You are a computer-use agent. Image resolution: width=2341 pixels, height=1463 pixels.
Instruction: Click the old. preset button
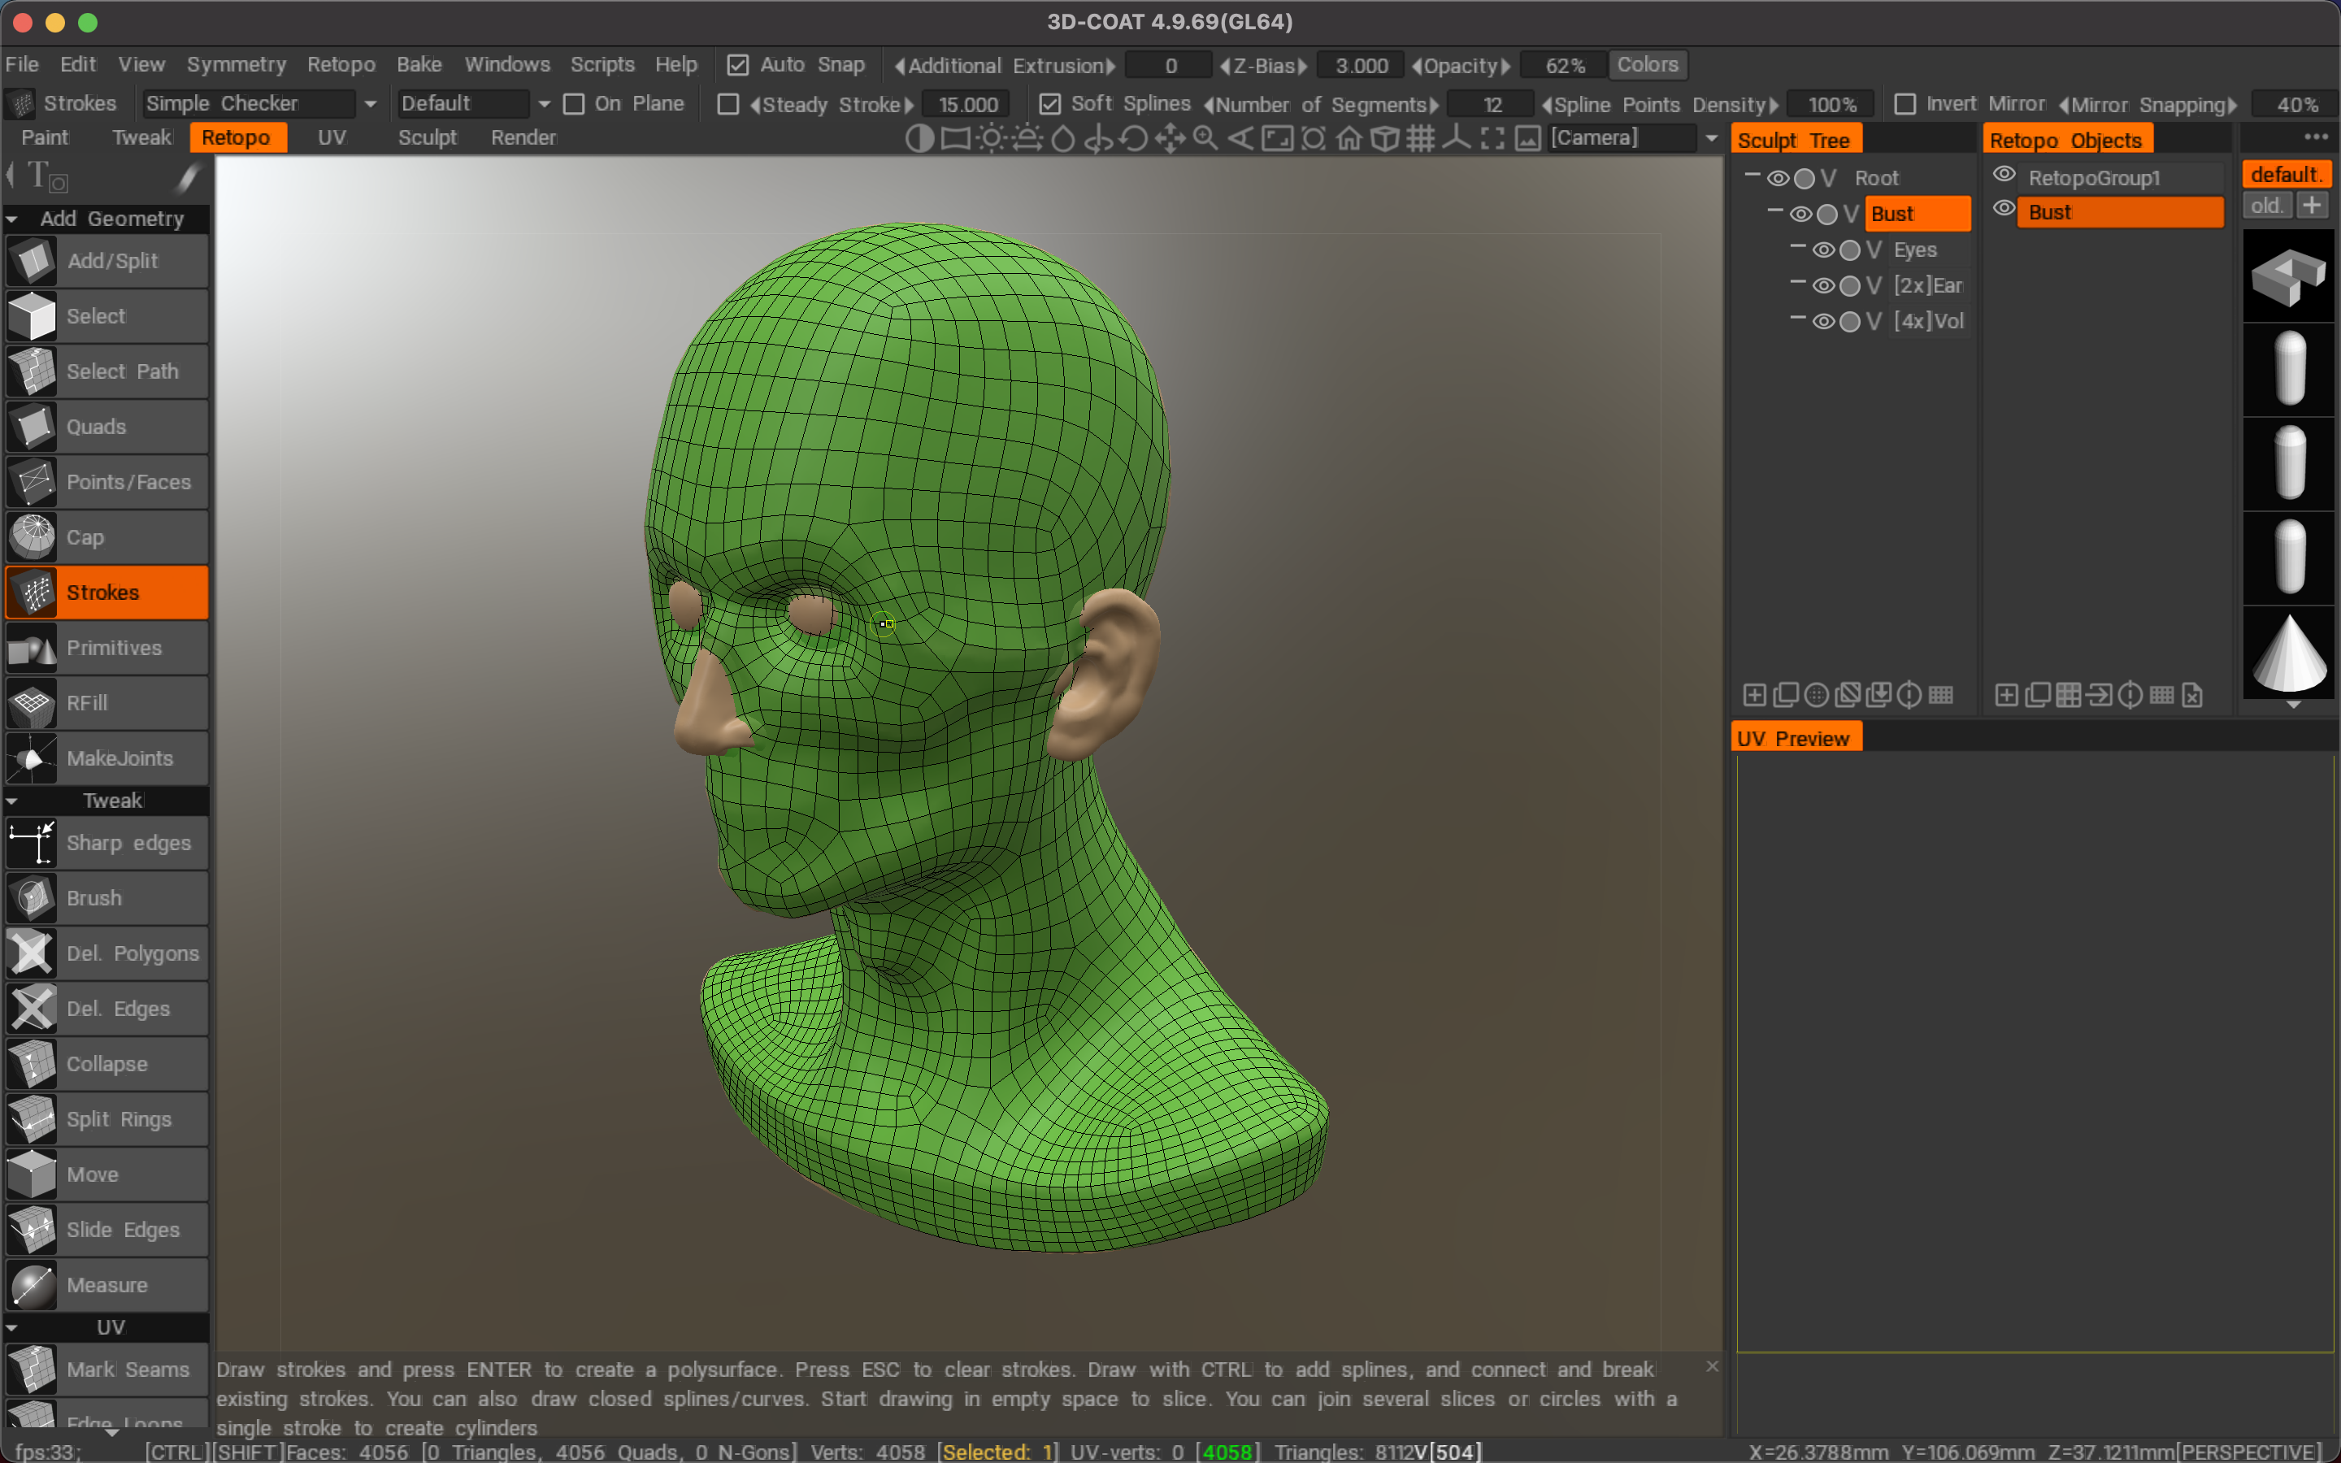(2266, 205)
